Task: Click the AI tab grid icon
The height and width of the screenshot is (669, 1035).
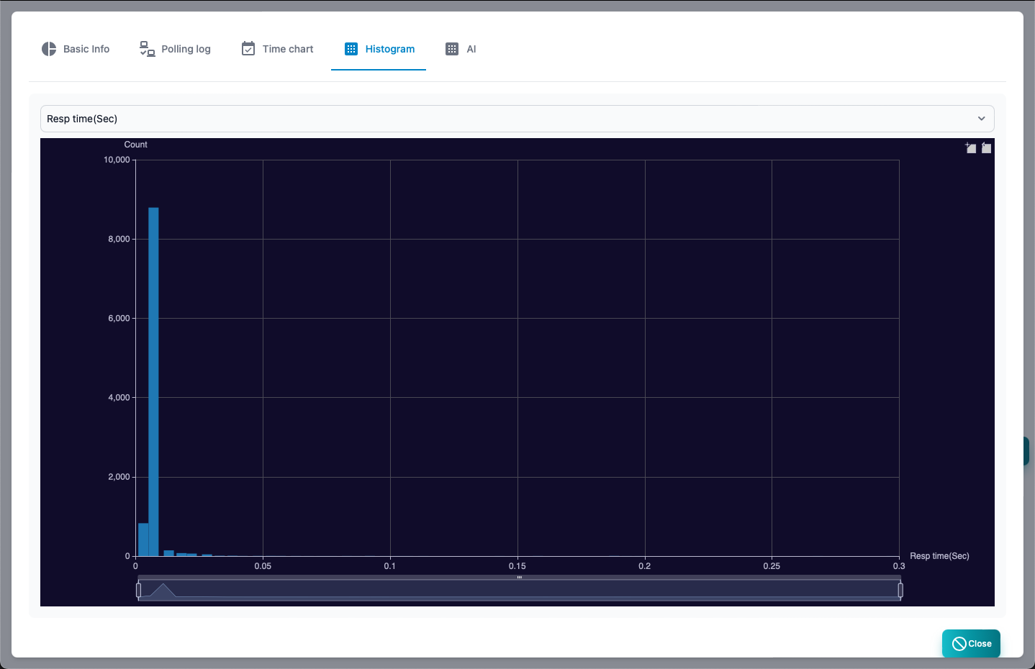Action: click(452, 49)
